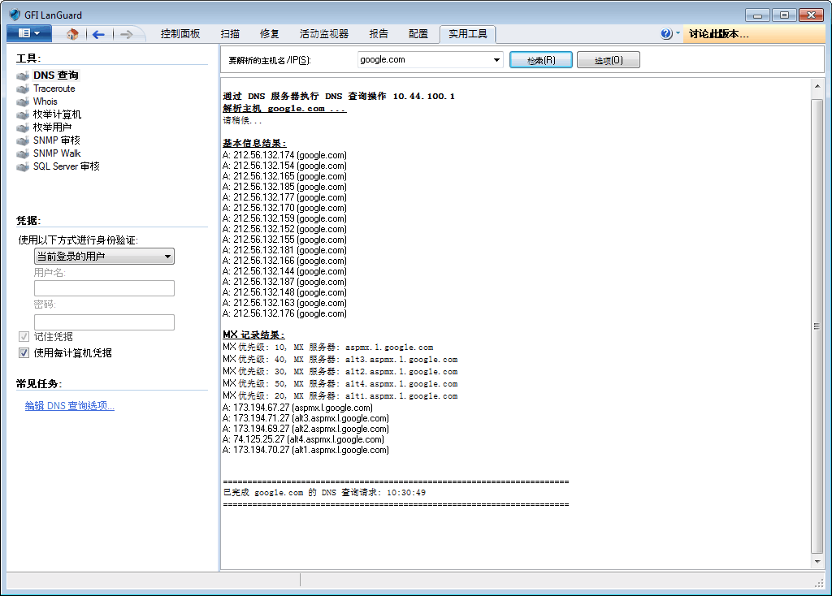The width and height of the screenshot is (832, 596).
Task: Click the gray forward arrow icon
Action: pos(126,34)
